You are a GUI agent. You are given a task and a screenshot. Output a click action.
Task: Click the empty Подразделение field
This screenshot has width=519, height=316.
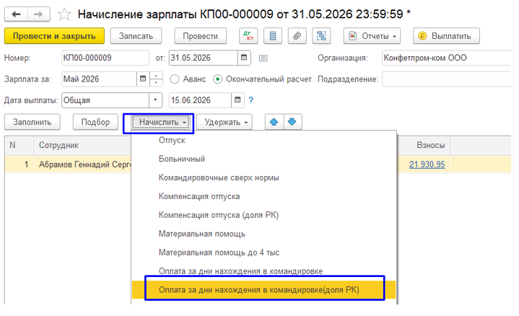coord(447,79)
